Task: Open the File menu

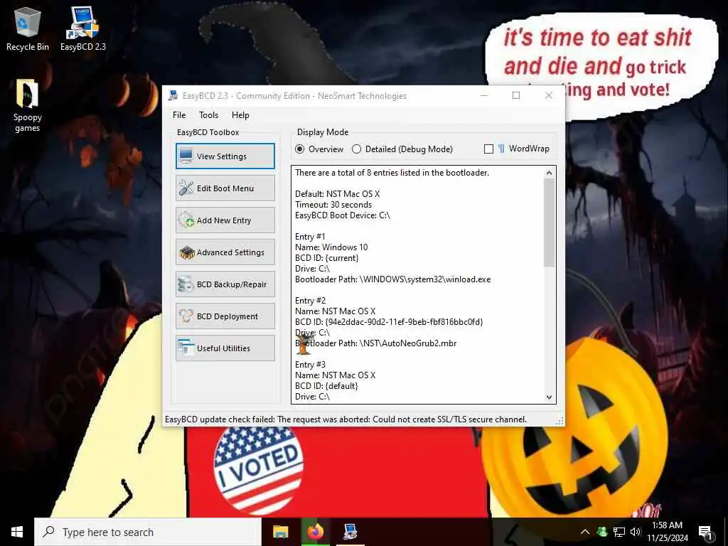Action: pos(179,115)
